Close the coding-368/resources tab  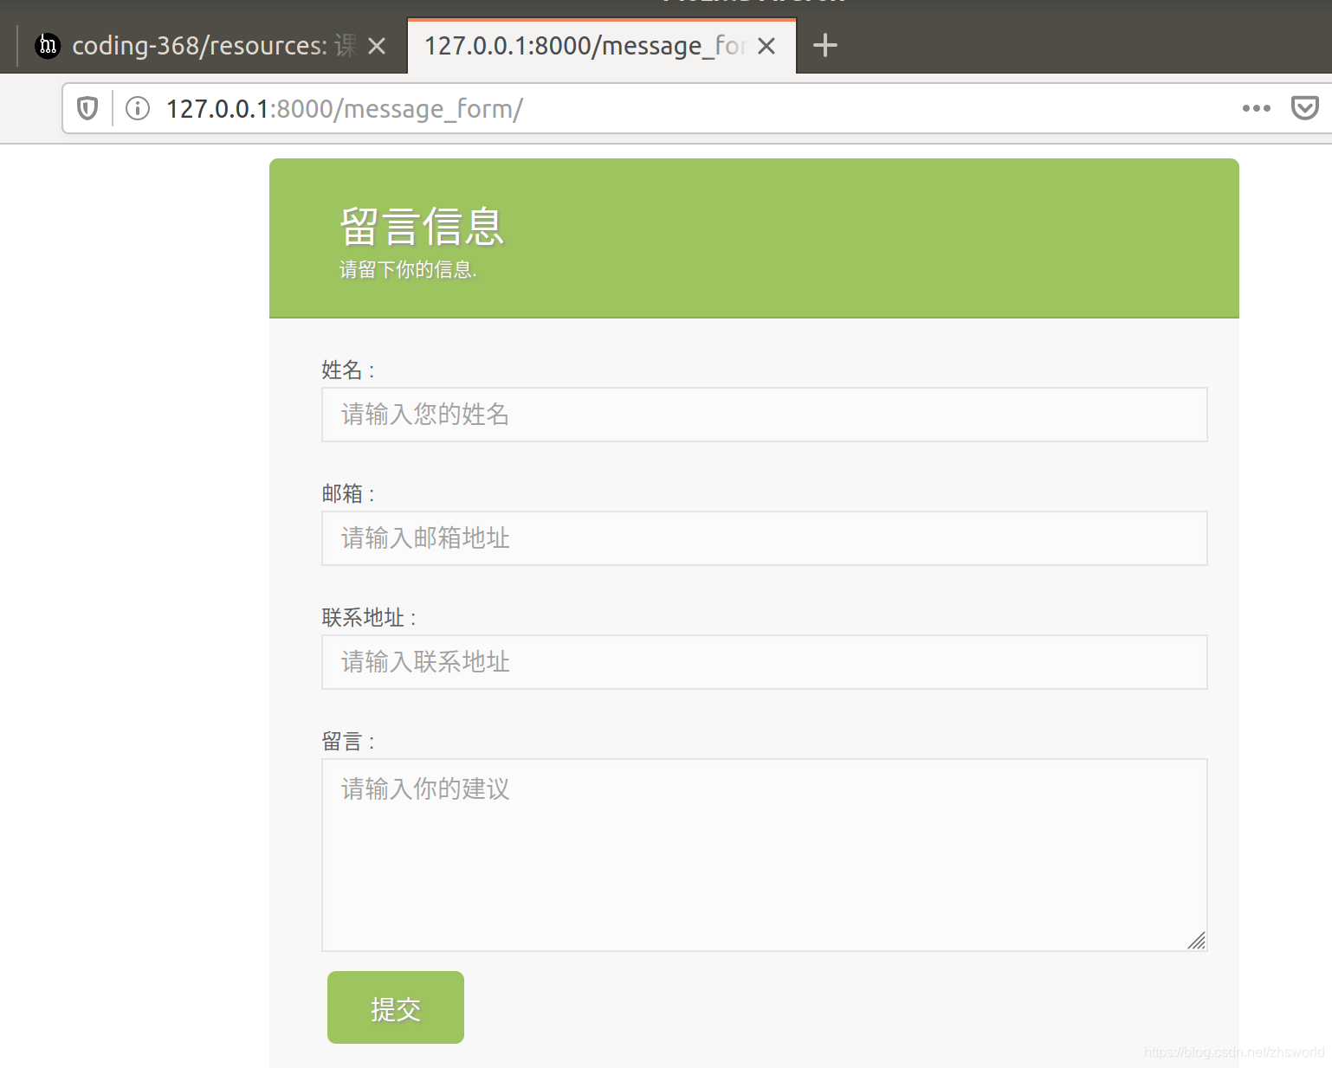pos(377,46)
